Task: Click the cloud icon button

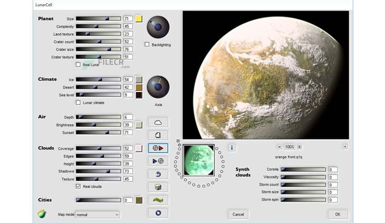Action: pos(158,122)
